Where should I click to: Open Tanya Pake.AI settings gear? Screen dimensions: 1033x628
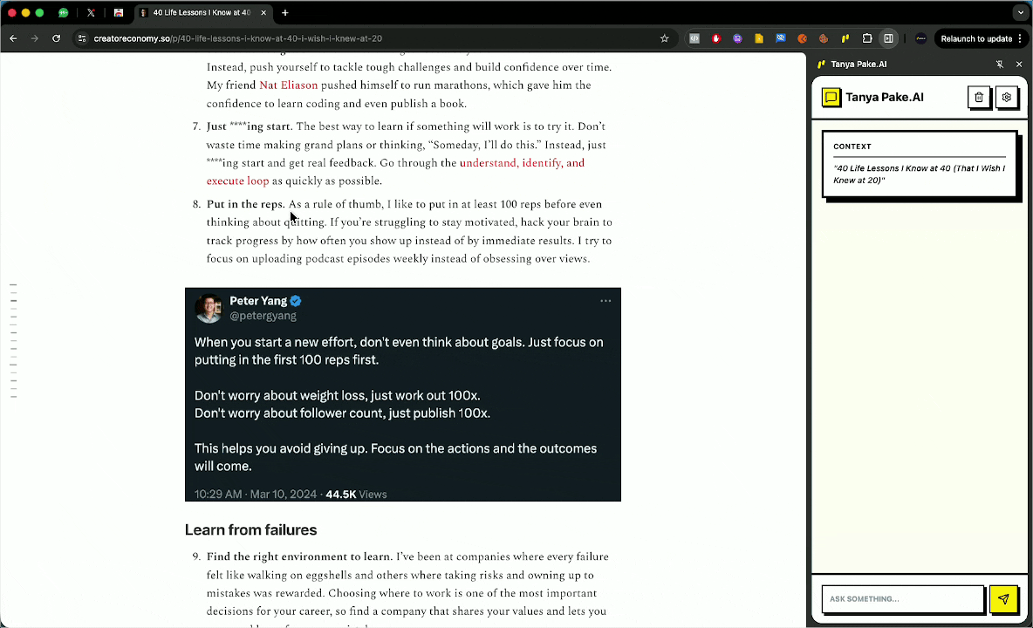[1006, 98]
